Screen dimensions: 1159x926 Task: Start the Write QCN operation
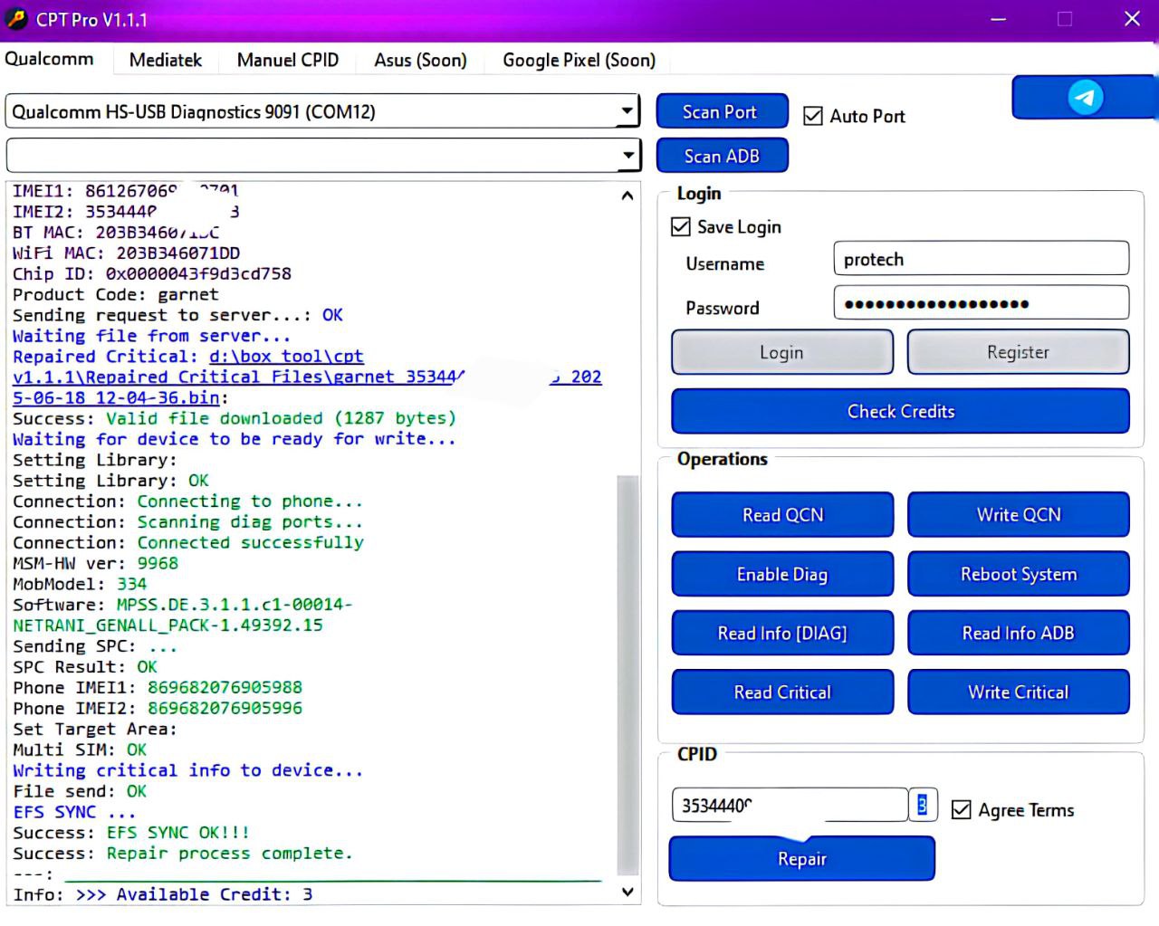tap(1019, 515)
